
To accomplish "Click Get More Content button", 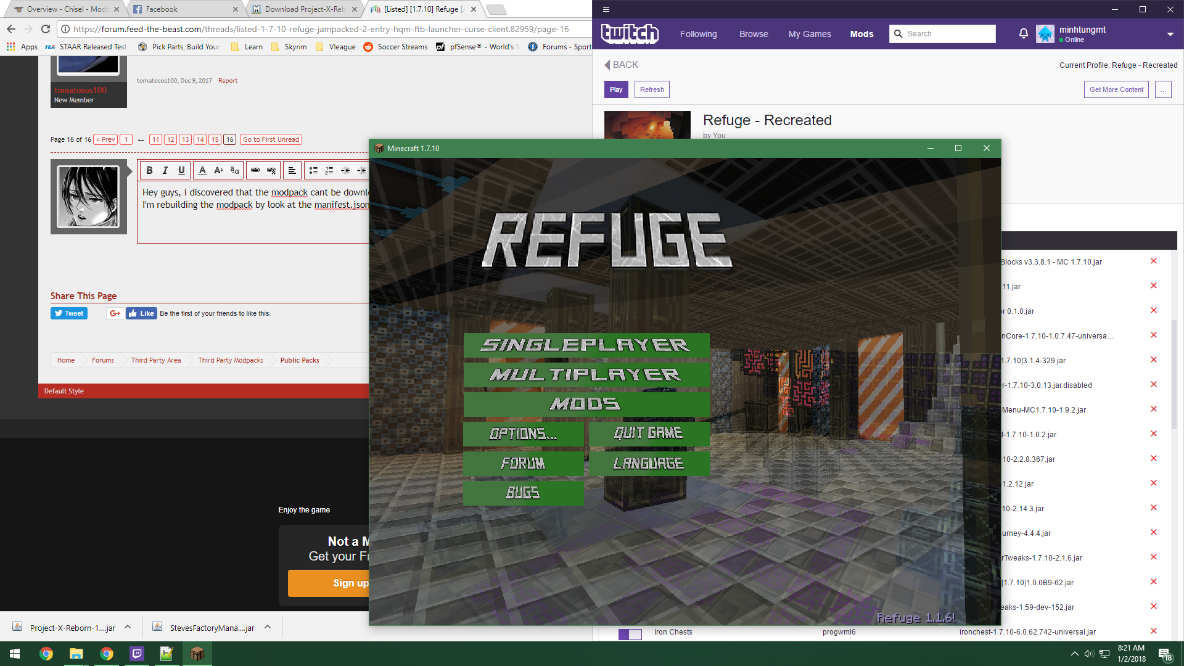I will (x=1116, y=89).
